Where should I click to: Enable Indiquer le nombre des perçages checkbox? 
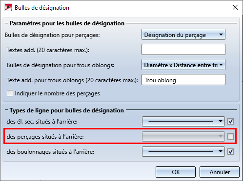coord(10,93)
